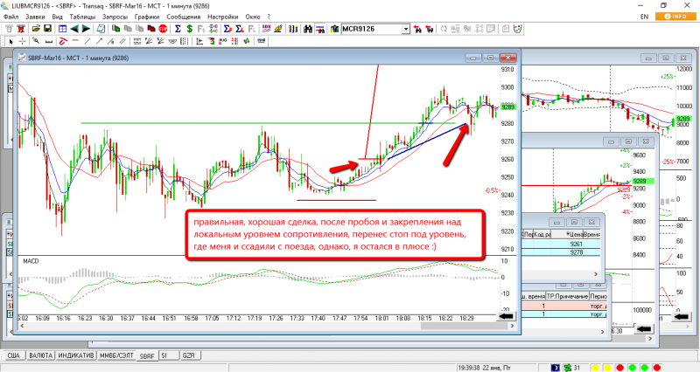Image resolution: width=700 pixels, height=372 pixels.
Task: Click the first red arrow binoculars icon after MCR9126
Action: 417,29
